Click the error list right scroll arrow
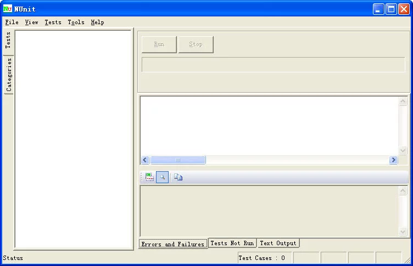 coord(393,160)
